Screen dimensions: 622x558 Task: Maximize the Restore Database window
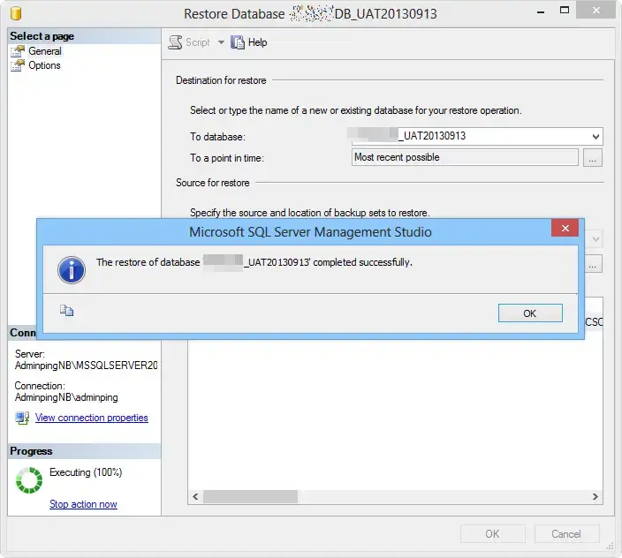(x=564, y=11)
